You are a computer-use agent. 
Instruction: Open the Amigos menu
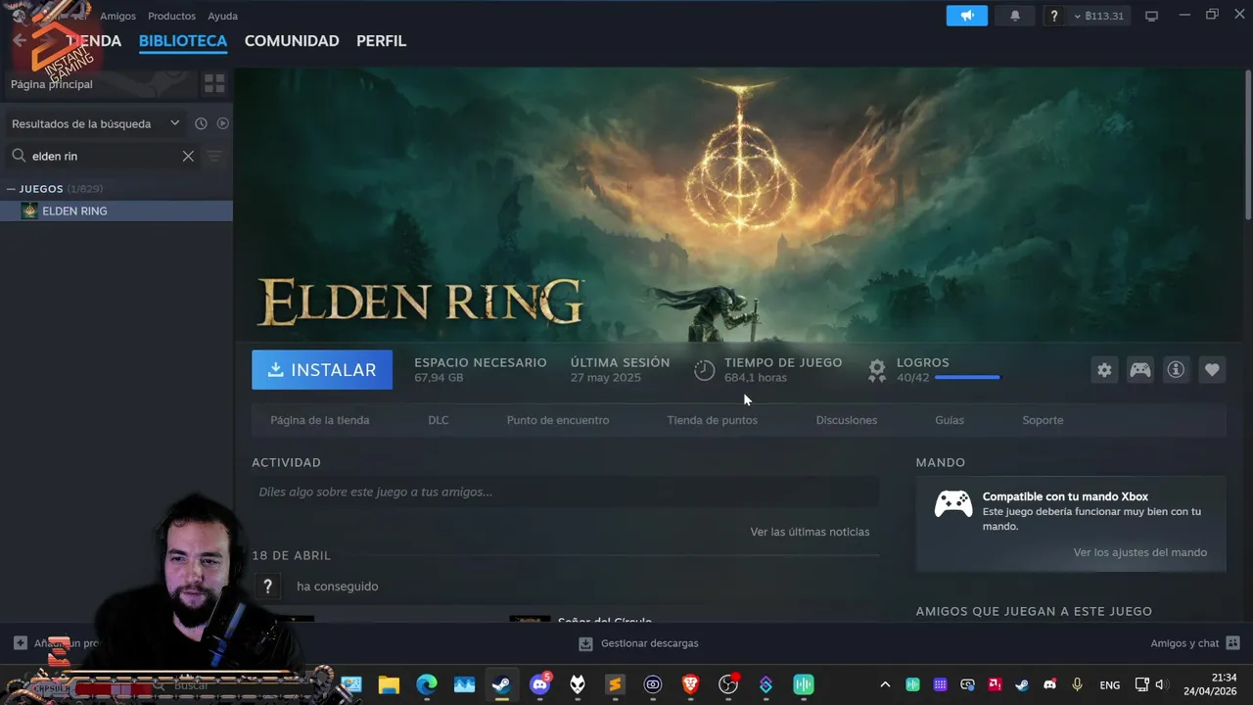pyautogui.click(x=117, y=17)
